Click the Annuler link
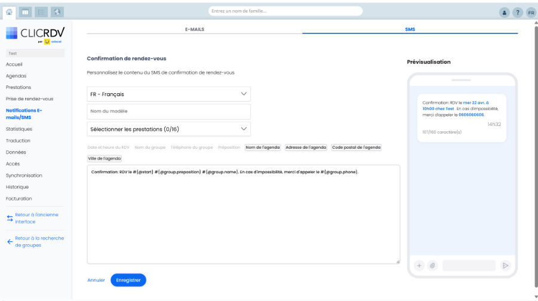538x301 pixels. [x=96, y=279]
